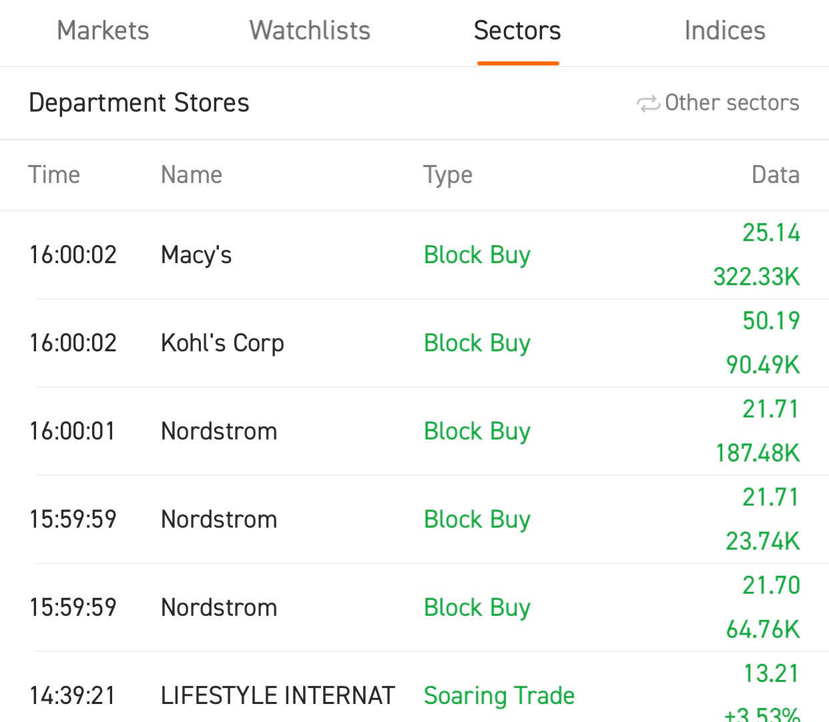The height and width of the screenshot is (722, 829).
Task: Open Nordstrom entry at 16:00:01
Action: pos(414,431)
